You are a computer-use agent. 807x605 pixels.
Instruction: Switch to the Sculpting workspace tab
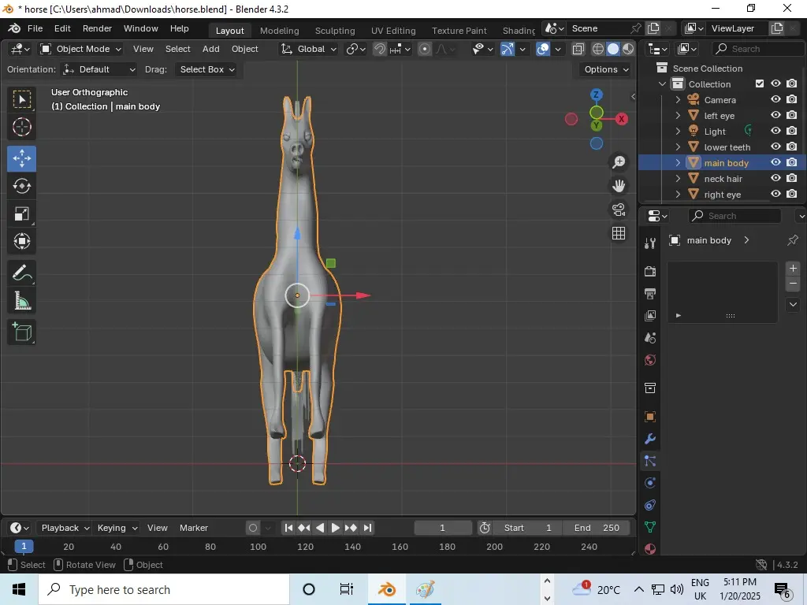pyautogui.click(x=335, y=31)
